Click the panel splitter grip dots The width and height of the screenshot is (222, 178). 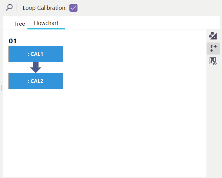coord(2,88)
